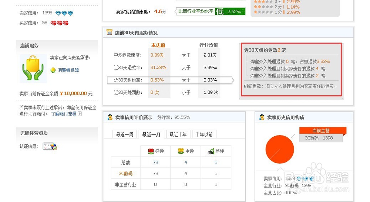Viewport: 370px width, 202px height.
Task: Click the 非主营行业 row label
Action: [x=125, y=185]
